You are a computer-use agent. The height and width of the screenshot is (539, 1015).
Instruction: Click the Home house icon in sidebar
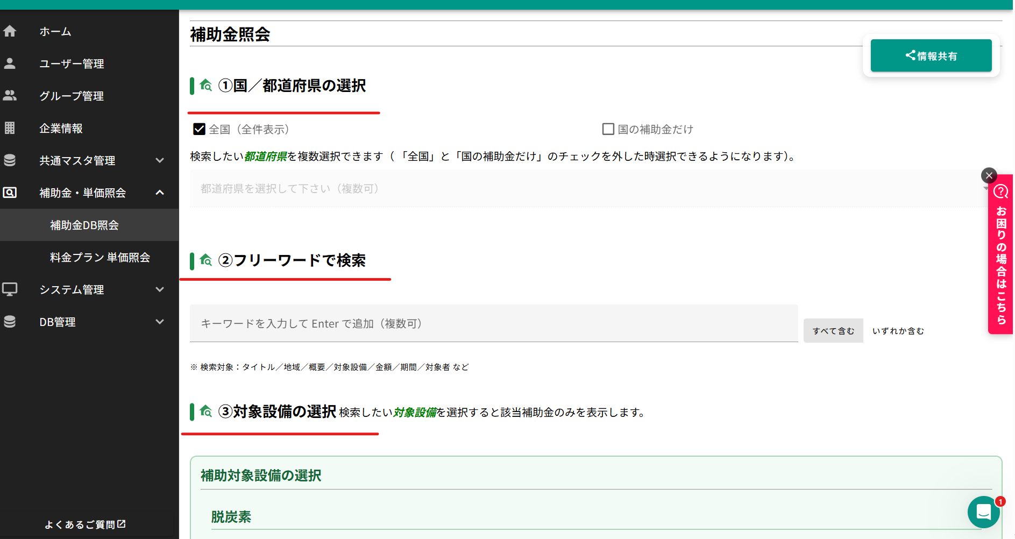click(x=10, y=31)
